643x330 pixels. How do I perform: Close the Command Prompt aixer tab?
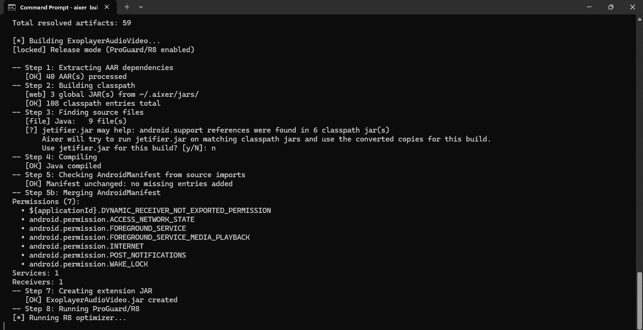(107, 7)
